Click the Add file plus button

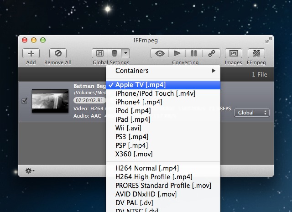(x=31, y=53)
